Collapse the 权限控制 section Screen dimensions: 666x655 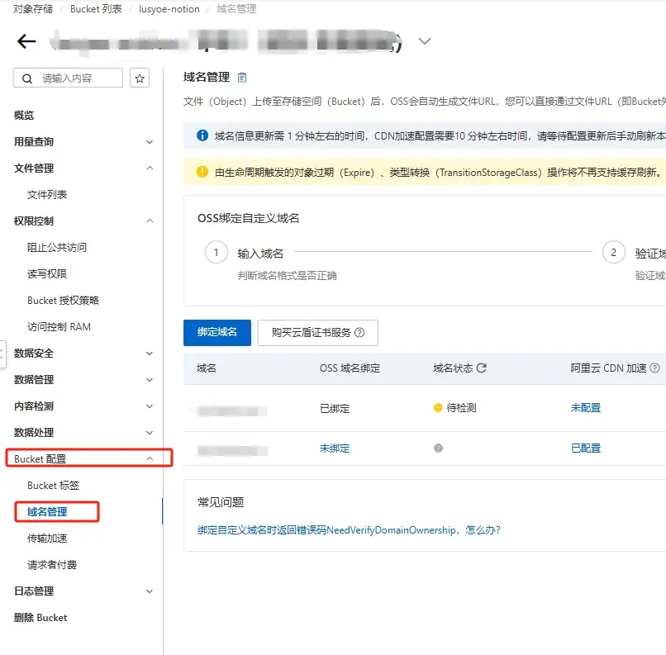(x=150, y=221)
